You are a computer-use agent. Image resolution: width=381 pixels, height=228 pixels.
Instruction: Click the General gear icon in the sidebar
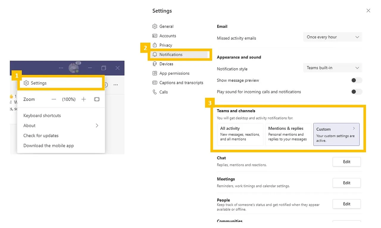155,26
